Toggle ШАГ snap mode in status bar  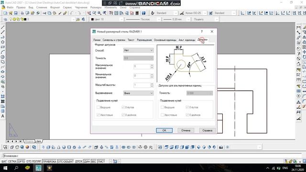4,161
